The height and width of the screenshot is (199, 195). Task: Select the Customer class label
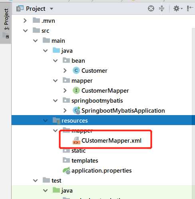click(x=94, y=71)
